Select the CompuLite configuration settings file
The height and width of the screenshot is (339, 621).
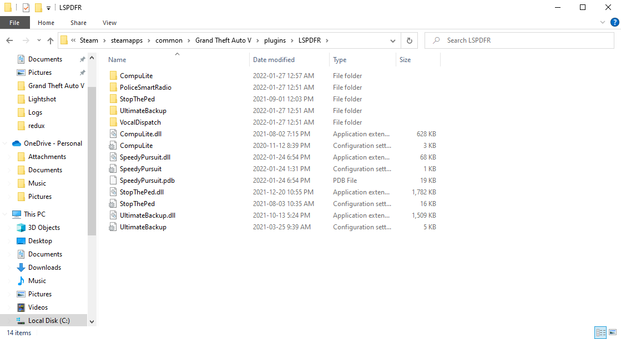click(x=136, y=145)
